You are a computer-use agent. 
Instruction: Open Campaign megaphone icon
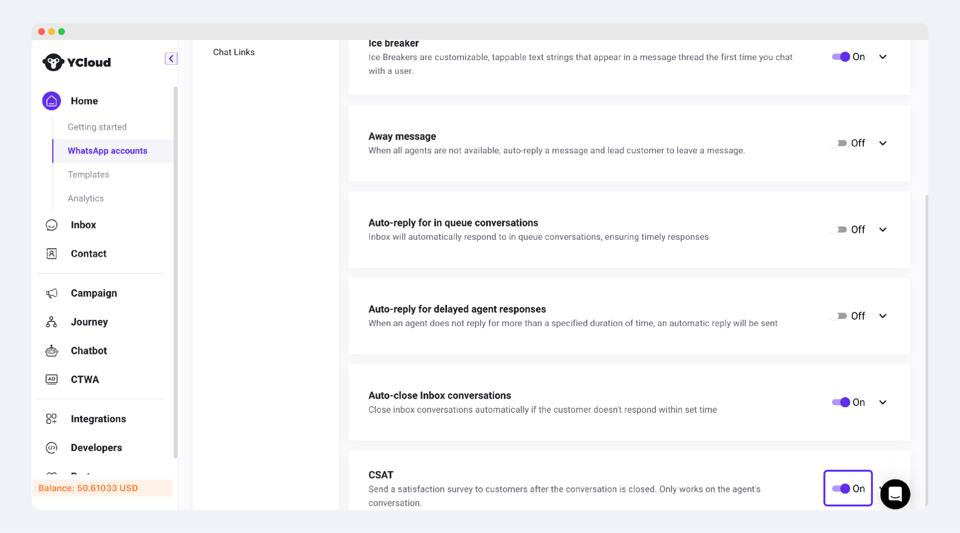(x=52, y=293)
